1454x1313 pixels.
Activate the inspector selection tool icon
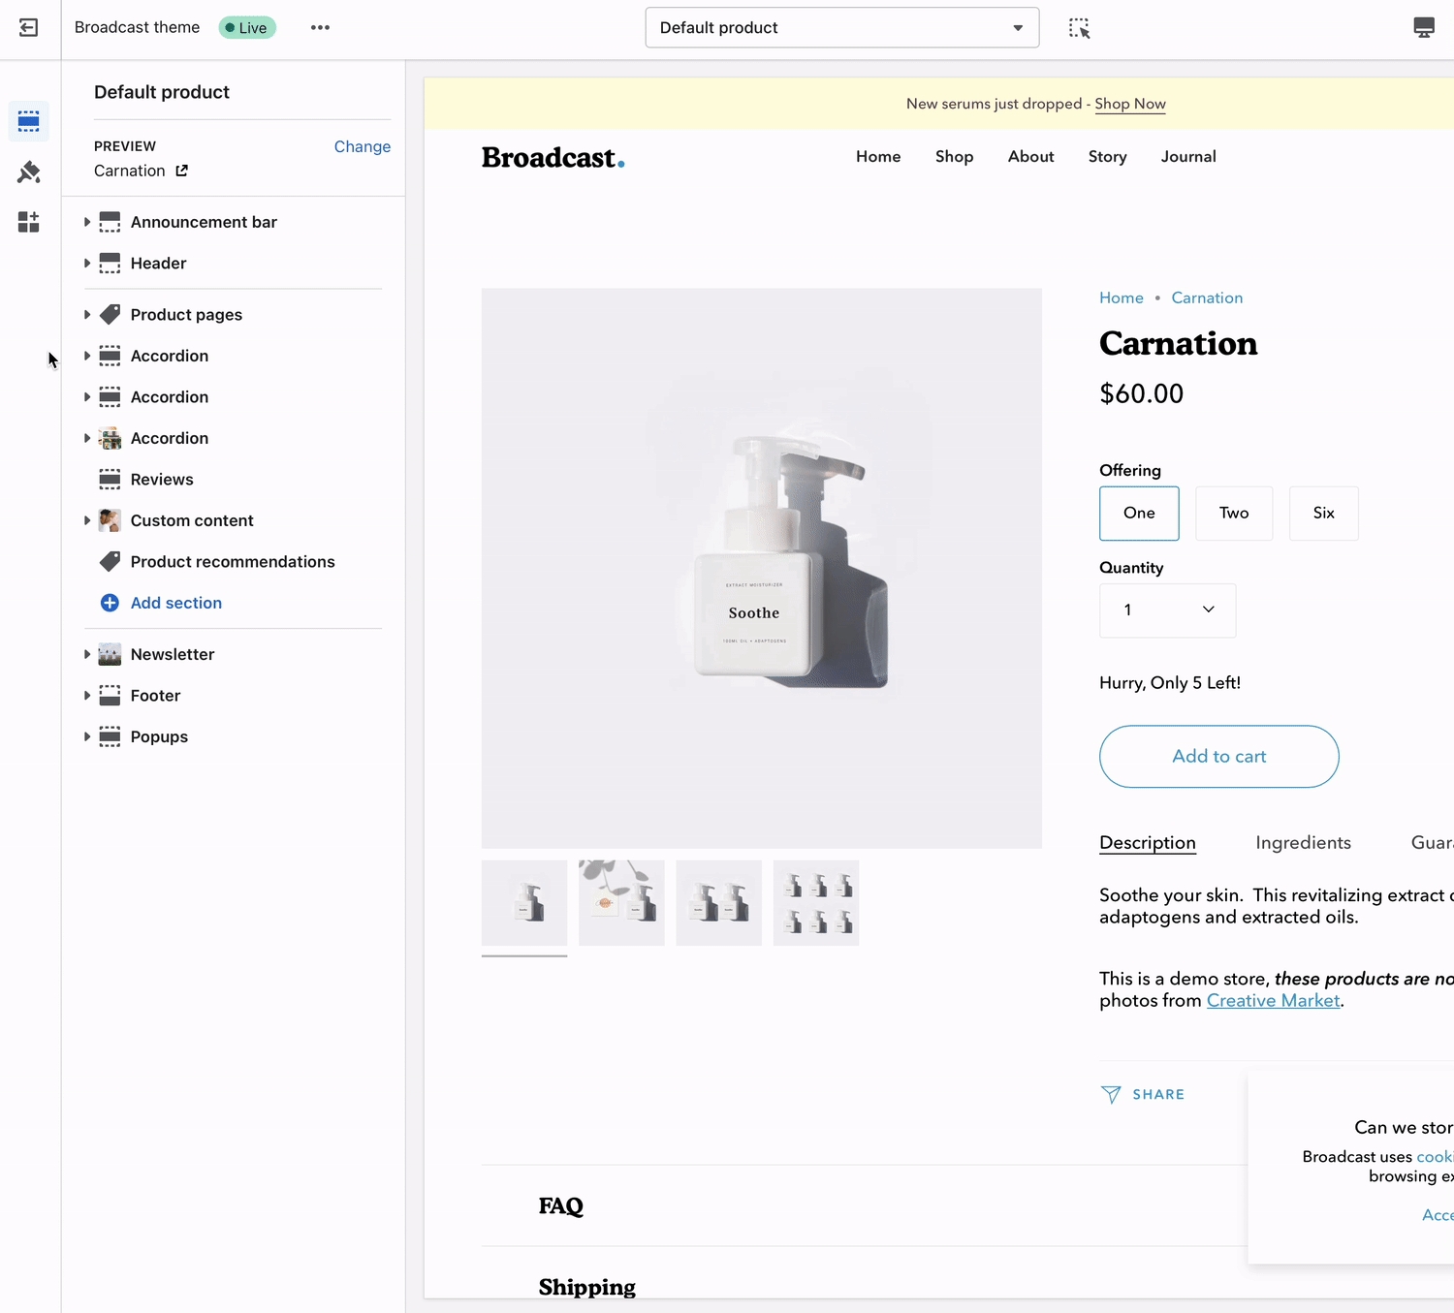coord(1079,28)
